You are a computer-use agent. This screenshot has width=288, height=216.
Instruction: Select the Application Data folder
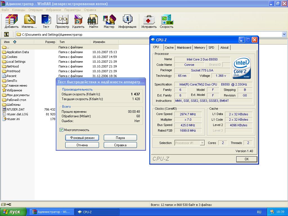pyautogui.click(x=15, y=52)
